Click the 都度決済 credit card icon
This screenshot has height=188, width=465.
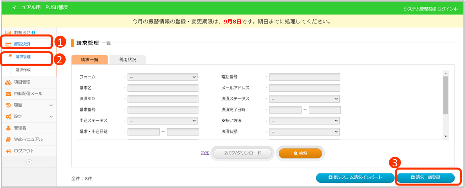8,44
